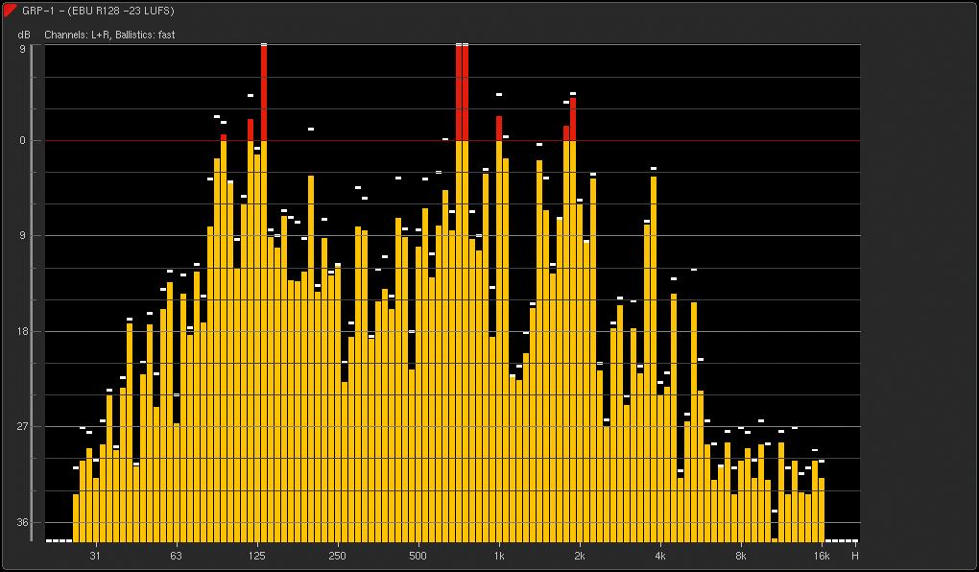Select the GRP-1 EBU R128 title text
The image size is (979, 572).
[x=98, y=12]
